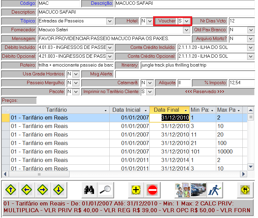Go to next record with right-arrow icon
This screenshot has width=258, height=218.
[42, 190]
